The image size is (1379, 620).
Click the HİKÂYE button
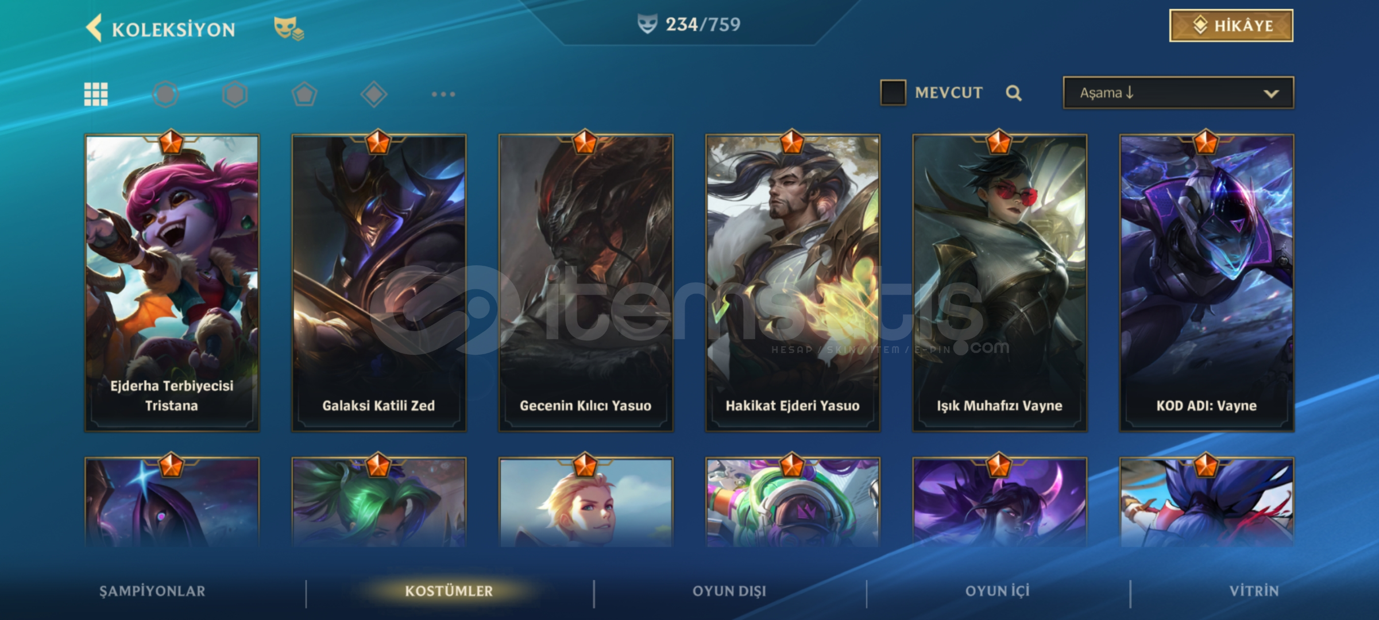[x=1231, y=25]
